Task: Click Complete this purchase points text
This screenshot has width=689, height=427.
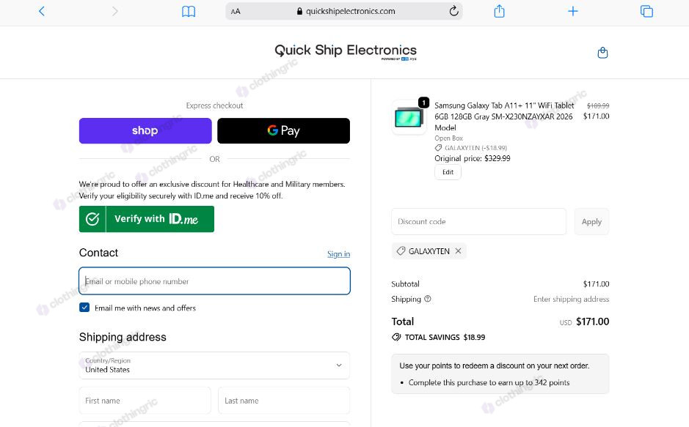Action: pos(489,382)
